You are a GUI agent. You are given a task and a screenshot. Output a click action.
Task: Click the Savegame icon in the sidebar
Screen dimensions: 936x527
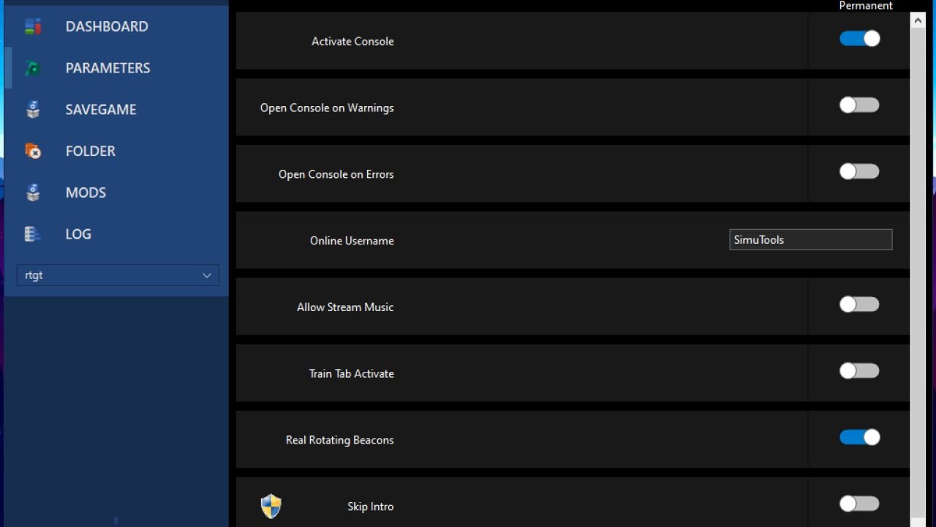33,110
